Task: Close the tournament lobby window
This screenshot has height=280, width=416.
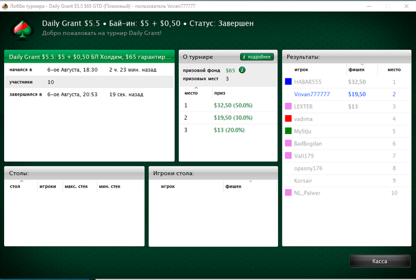Action: tap(406, 6)
